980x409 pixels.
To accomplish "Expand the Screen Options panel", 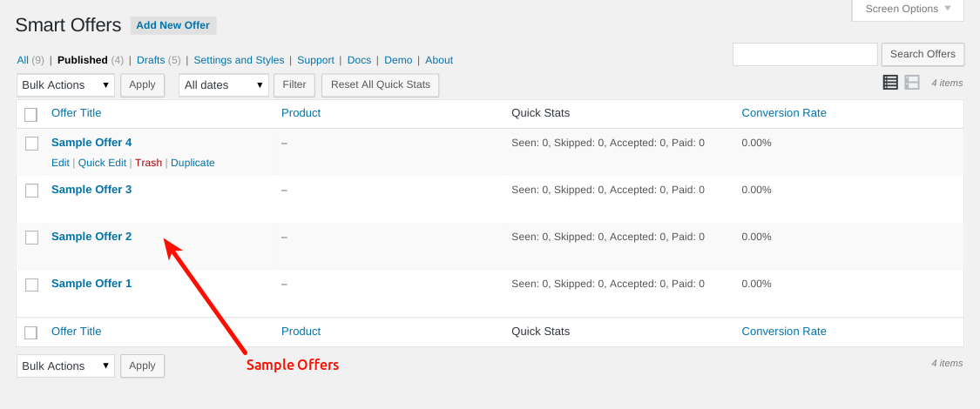I will point(908,10).
